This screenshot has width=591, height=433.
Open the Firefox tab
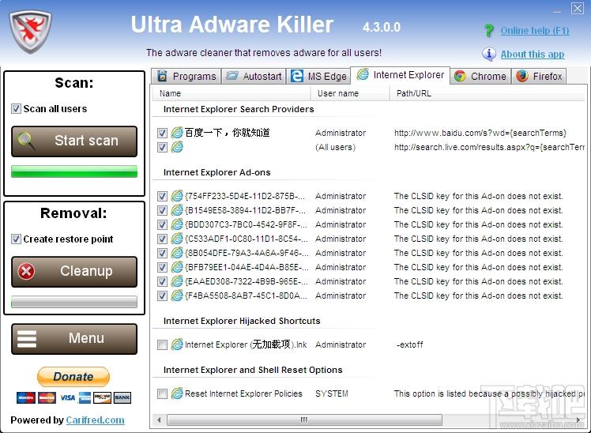pos(539,76)
